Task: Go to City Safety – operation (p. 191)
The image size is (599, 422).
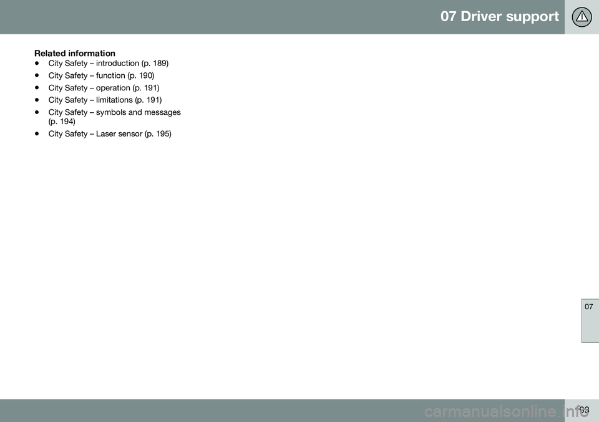Action: (104, 88)
